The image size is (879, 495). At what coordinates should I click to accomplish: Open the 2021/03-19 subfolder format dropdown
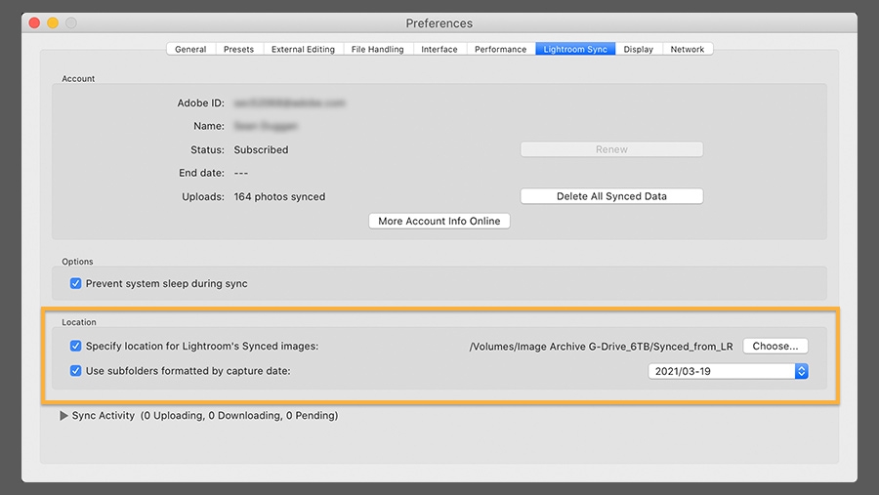pyautogui.click(x=729, y=371)
